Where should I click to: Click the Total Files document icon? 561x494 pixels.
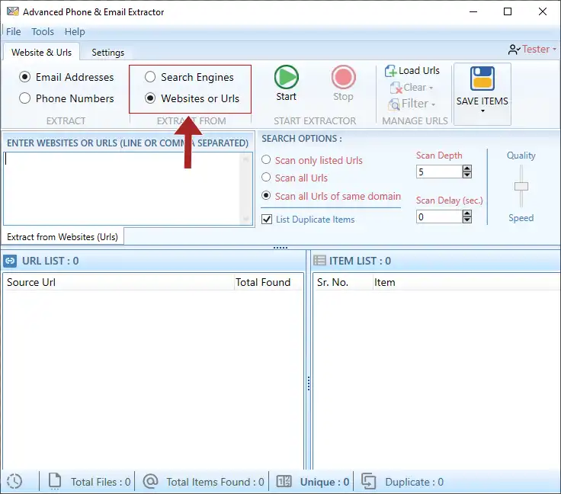tap(55, 481)
